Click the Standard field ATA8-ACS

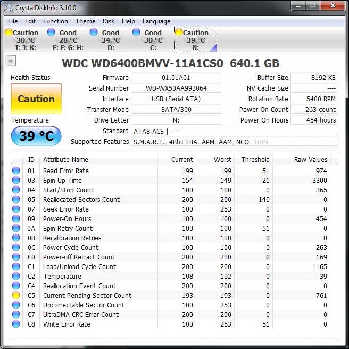pos(235,131)
